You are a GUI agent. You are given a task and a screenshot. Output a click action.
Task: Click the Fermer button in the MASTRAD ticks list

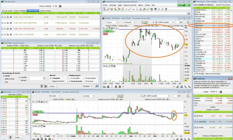[x=17, y=137]
